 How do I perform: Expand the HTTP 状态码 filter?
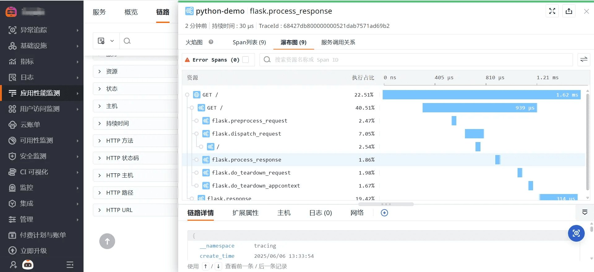click(100, 158)
